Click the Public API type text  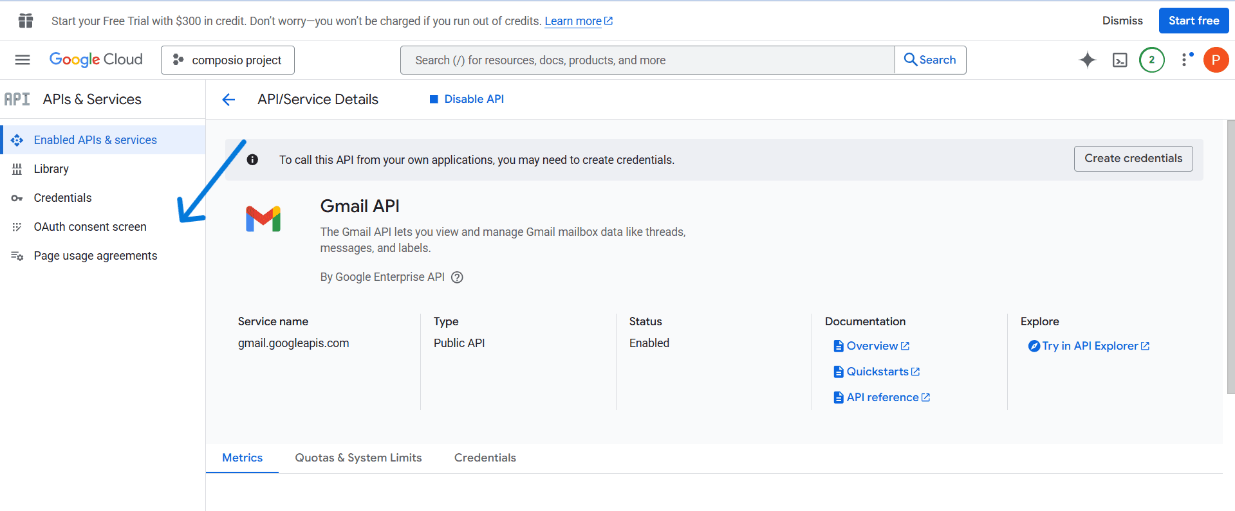[460, 343]
